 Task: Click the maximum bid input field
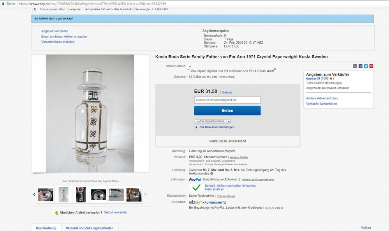(227, 100)
